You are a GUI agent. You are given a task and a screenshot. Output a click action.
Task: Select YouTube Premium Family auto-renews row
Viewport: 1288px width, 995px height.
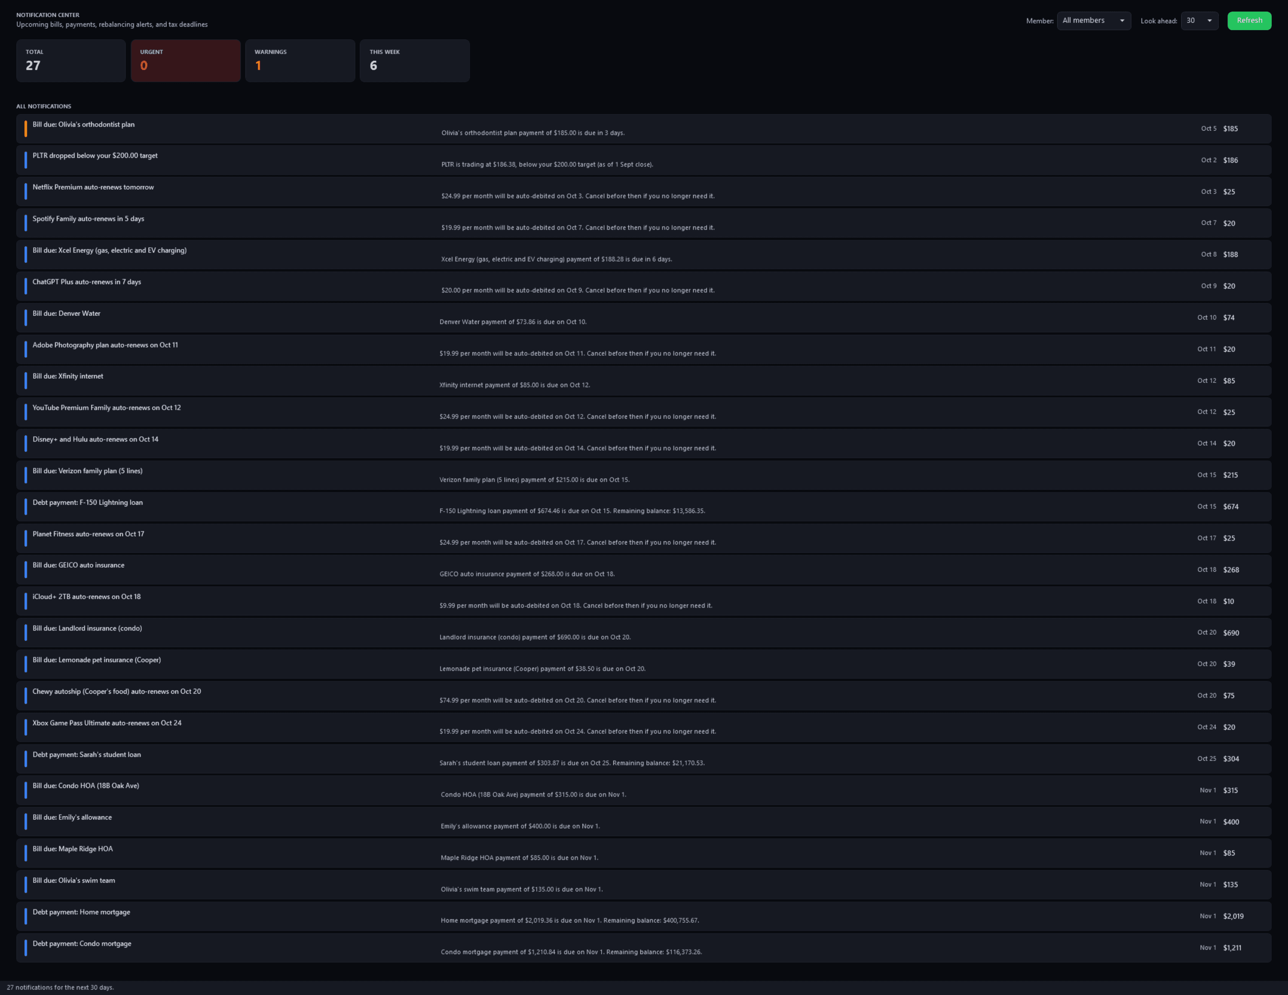coord(643,412)
